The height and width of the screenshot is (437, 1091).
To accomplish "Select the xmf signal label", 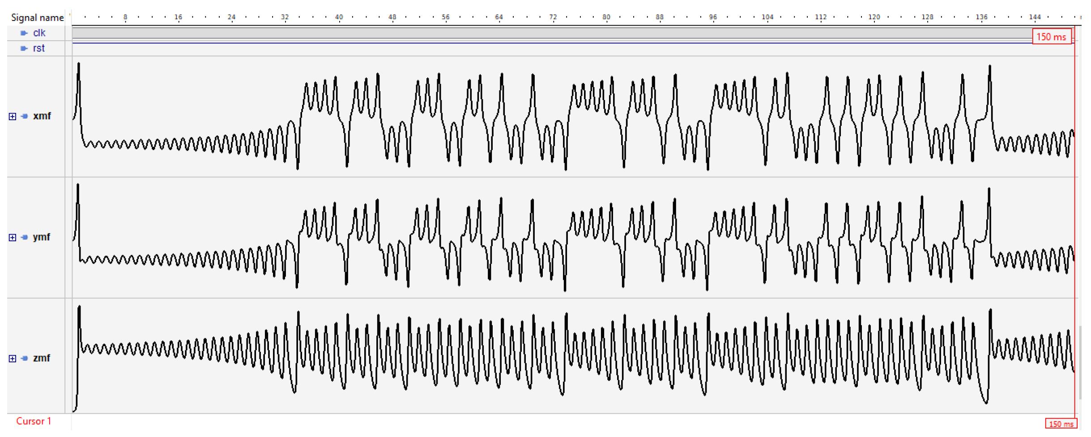I will [42, 116].
